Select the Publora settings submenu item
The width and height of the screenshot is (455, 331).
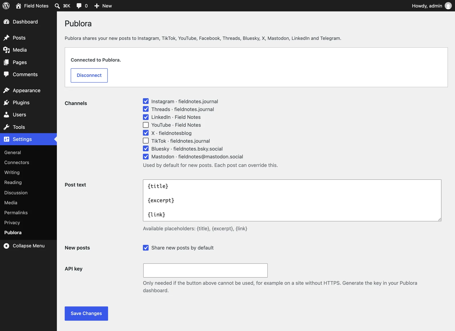[x=13, y=232]
